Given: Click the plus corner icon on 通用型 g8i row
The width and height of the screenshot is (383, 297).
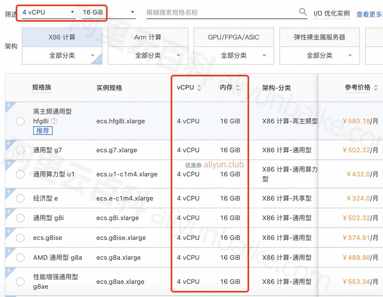Looking at the screenshot, I should (9, 212).
